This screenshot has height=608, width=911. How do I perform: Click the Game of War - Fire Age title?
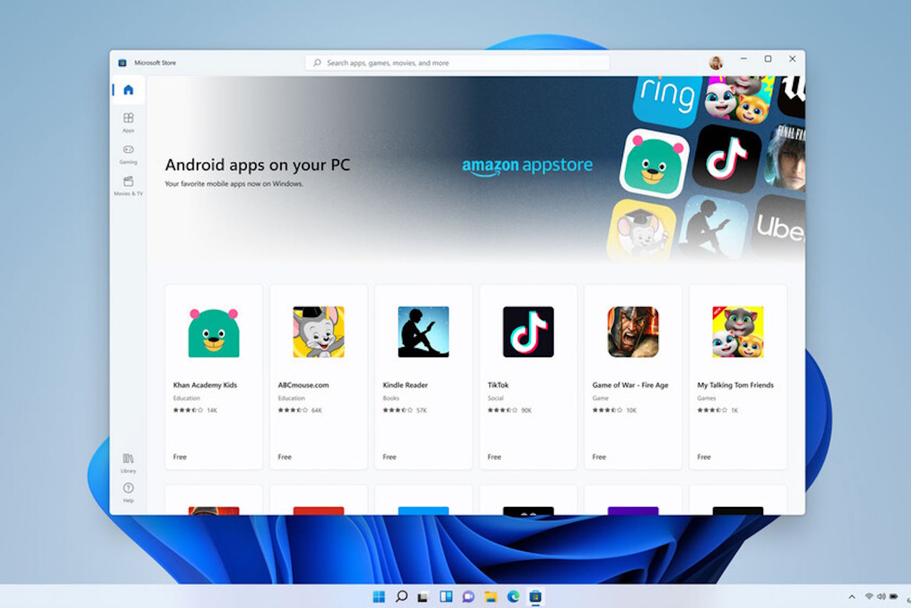(x=631, y=385)
